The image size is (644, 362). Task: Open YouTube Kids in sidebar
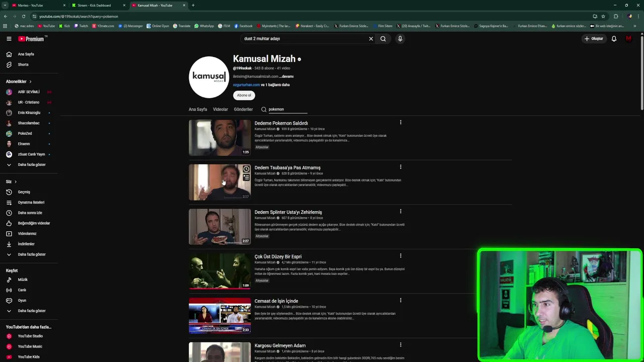point(29,357)
